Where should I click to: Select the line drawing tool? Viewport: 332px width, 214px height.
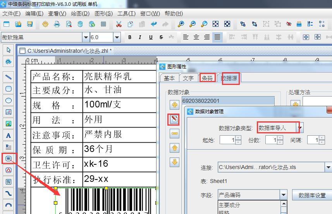(9, 77)
